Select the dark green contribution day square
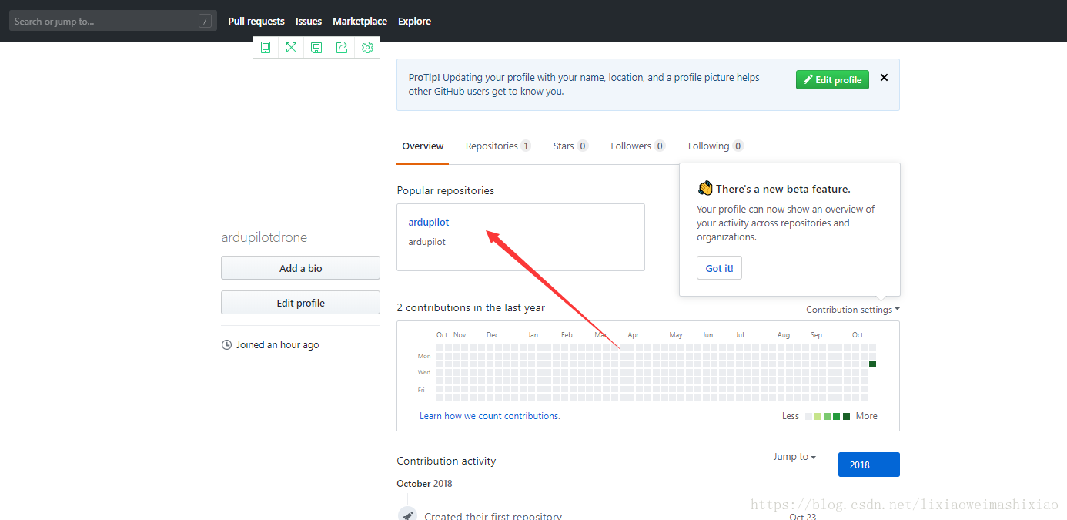 (872, 364)
